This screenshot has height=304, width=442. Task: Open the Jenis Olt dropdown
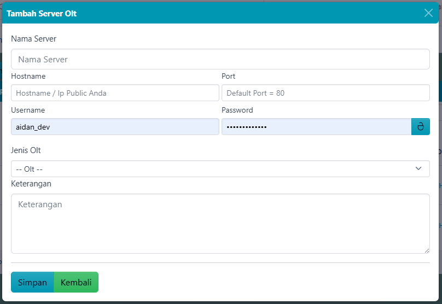point(220,169)
